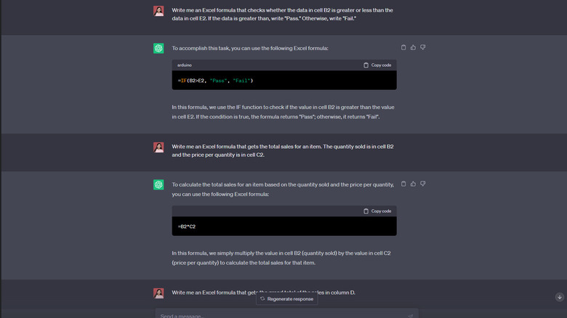This screenshot has height=318, width=567.
Task: Copy code from the arduino code block
Action: point(377,65)
